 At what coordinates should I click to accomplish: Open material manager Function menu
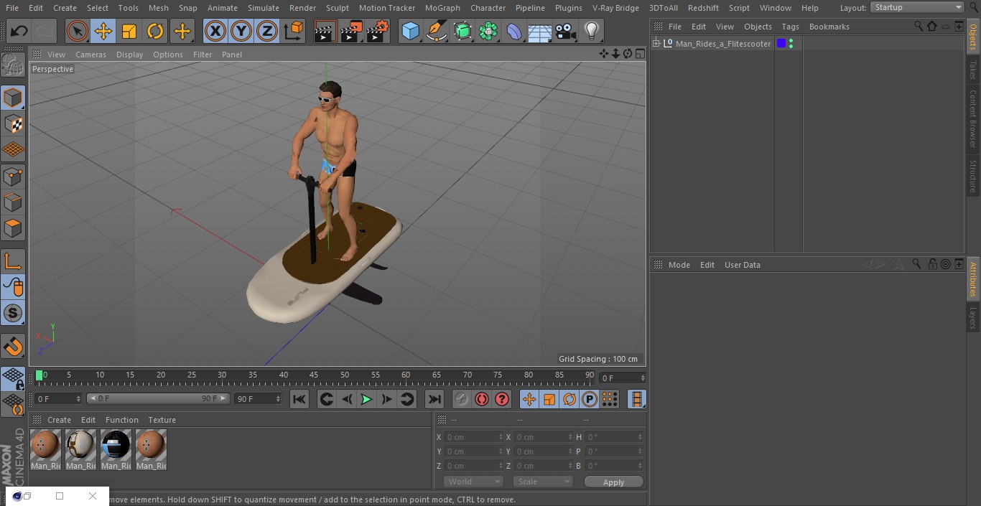(122, 420)
